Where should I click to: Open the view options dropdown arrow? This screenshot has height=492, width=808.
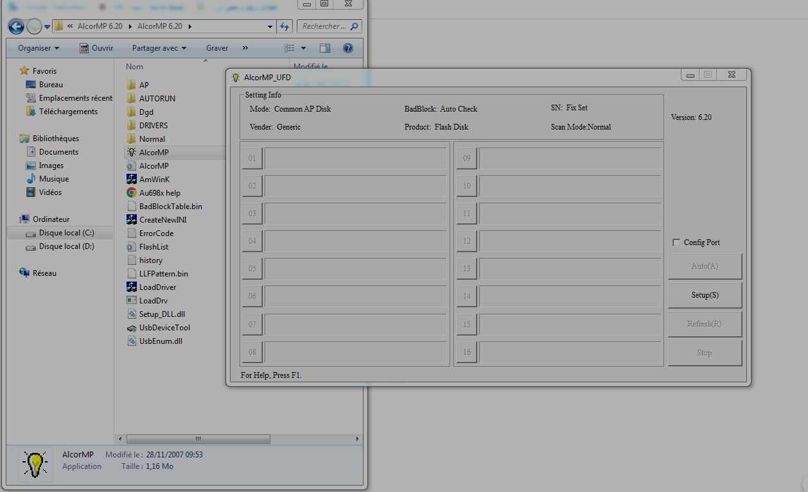point(304,48)
